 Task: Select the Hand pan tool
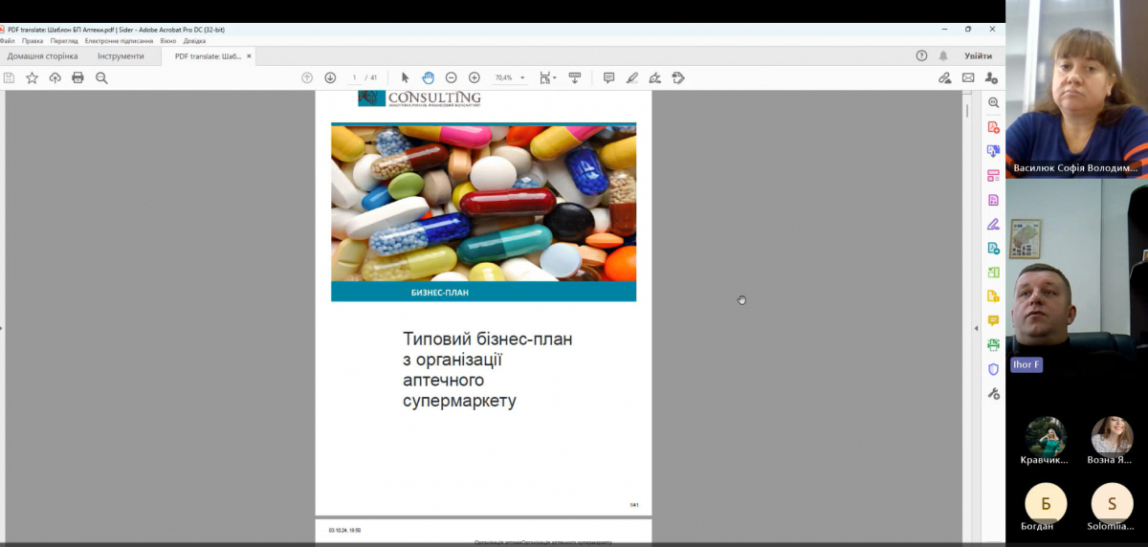[x=428, y=77]
